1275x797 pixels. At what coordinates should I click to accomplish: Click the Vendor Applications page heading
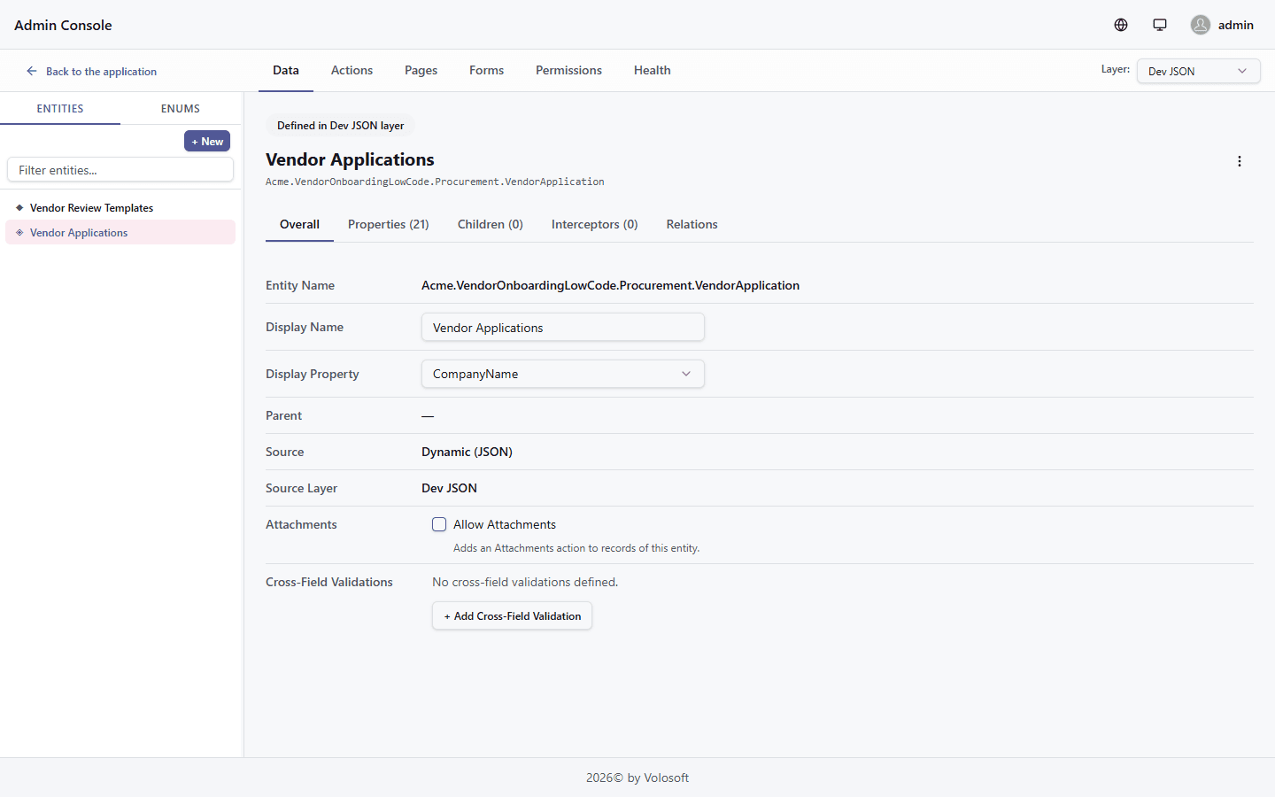[350, 159]
